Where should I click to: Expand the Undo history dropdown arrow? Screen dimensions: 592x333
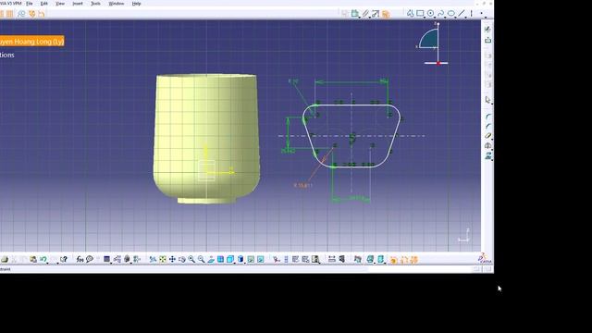pyautogui.click(x=47, y=263)
